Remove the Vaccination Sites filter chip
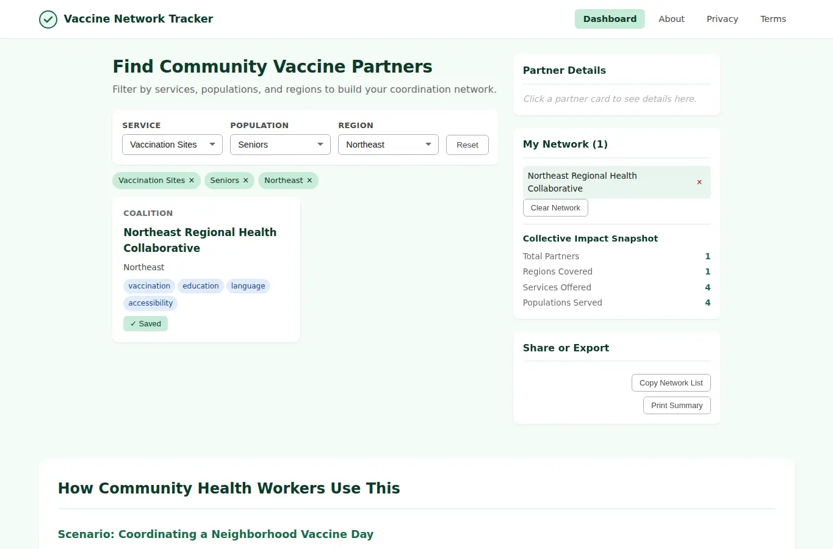Viewport: 833px width, 549px height. 192,181
